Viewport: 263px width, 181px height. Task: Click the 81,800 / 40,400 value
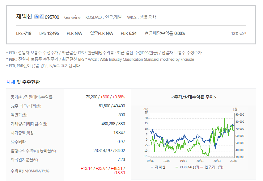[112, 106]
